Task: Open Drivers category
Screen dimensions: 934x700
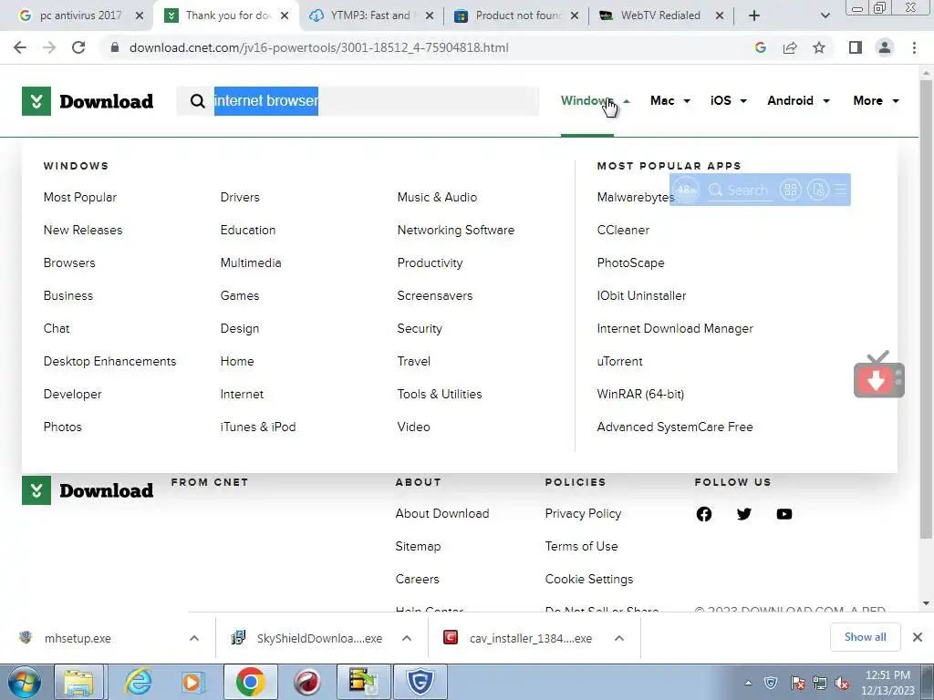Action: click(240, 197)
